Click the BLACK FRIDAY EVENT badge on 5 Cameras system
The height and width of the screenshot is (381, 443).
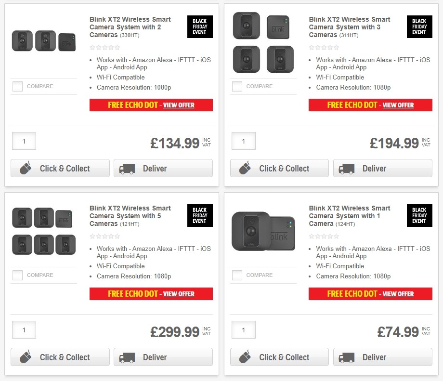200,215
